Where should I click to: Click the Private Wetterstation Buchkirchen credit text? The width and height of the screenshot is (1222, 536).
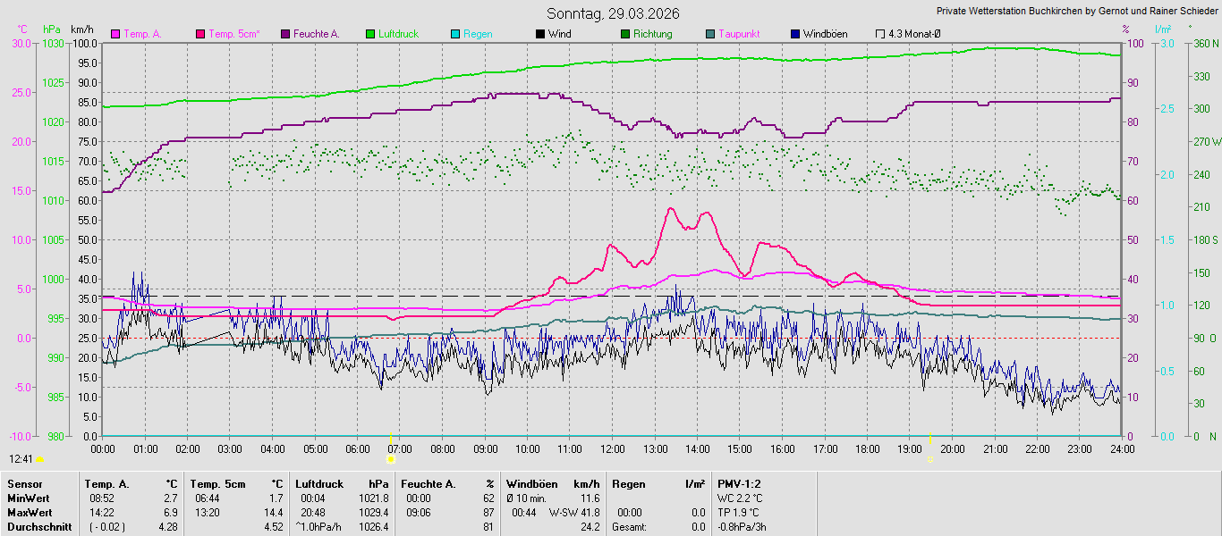1076,12
